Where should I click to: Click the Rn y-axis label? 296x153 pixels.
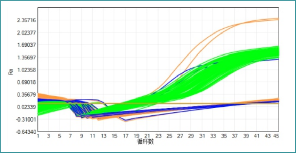click(10, 72)
